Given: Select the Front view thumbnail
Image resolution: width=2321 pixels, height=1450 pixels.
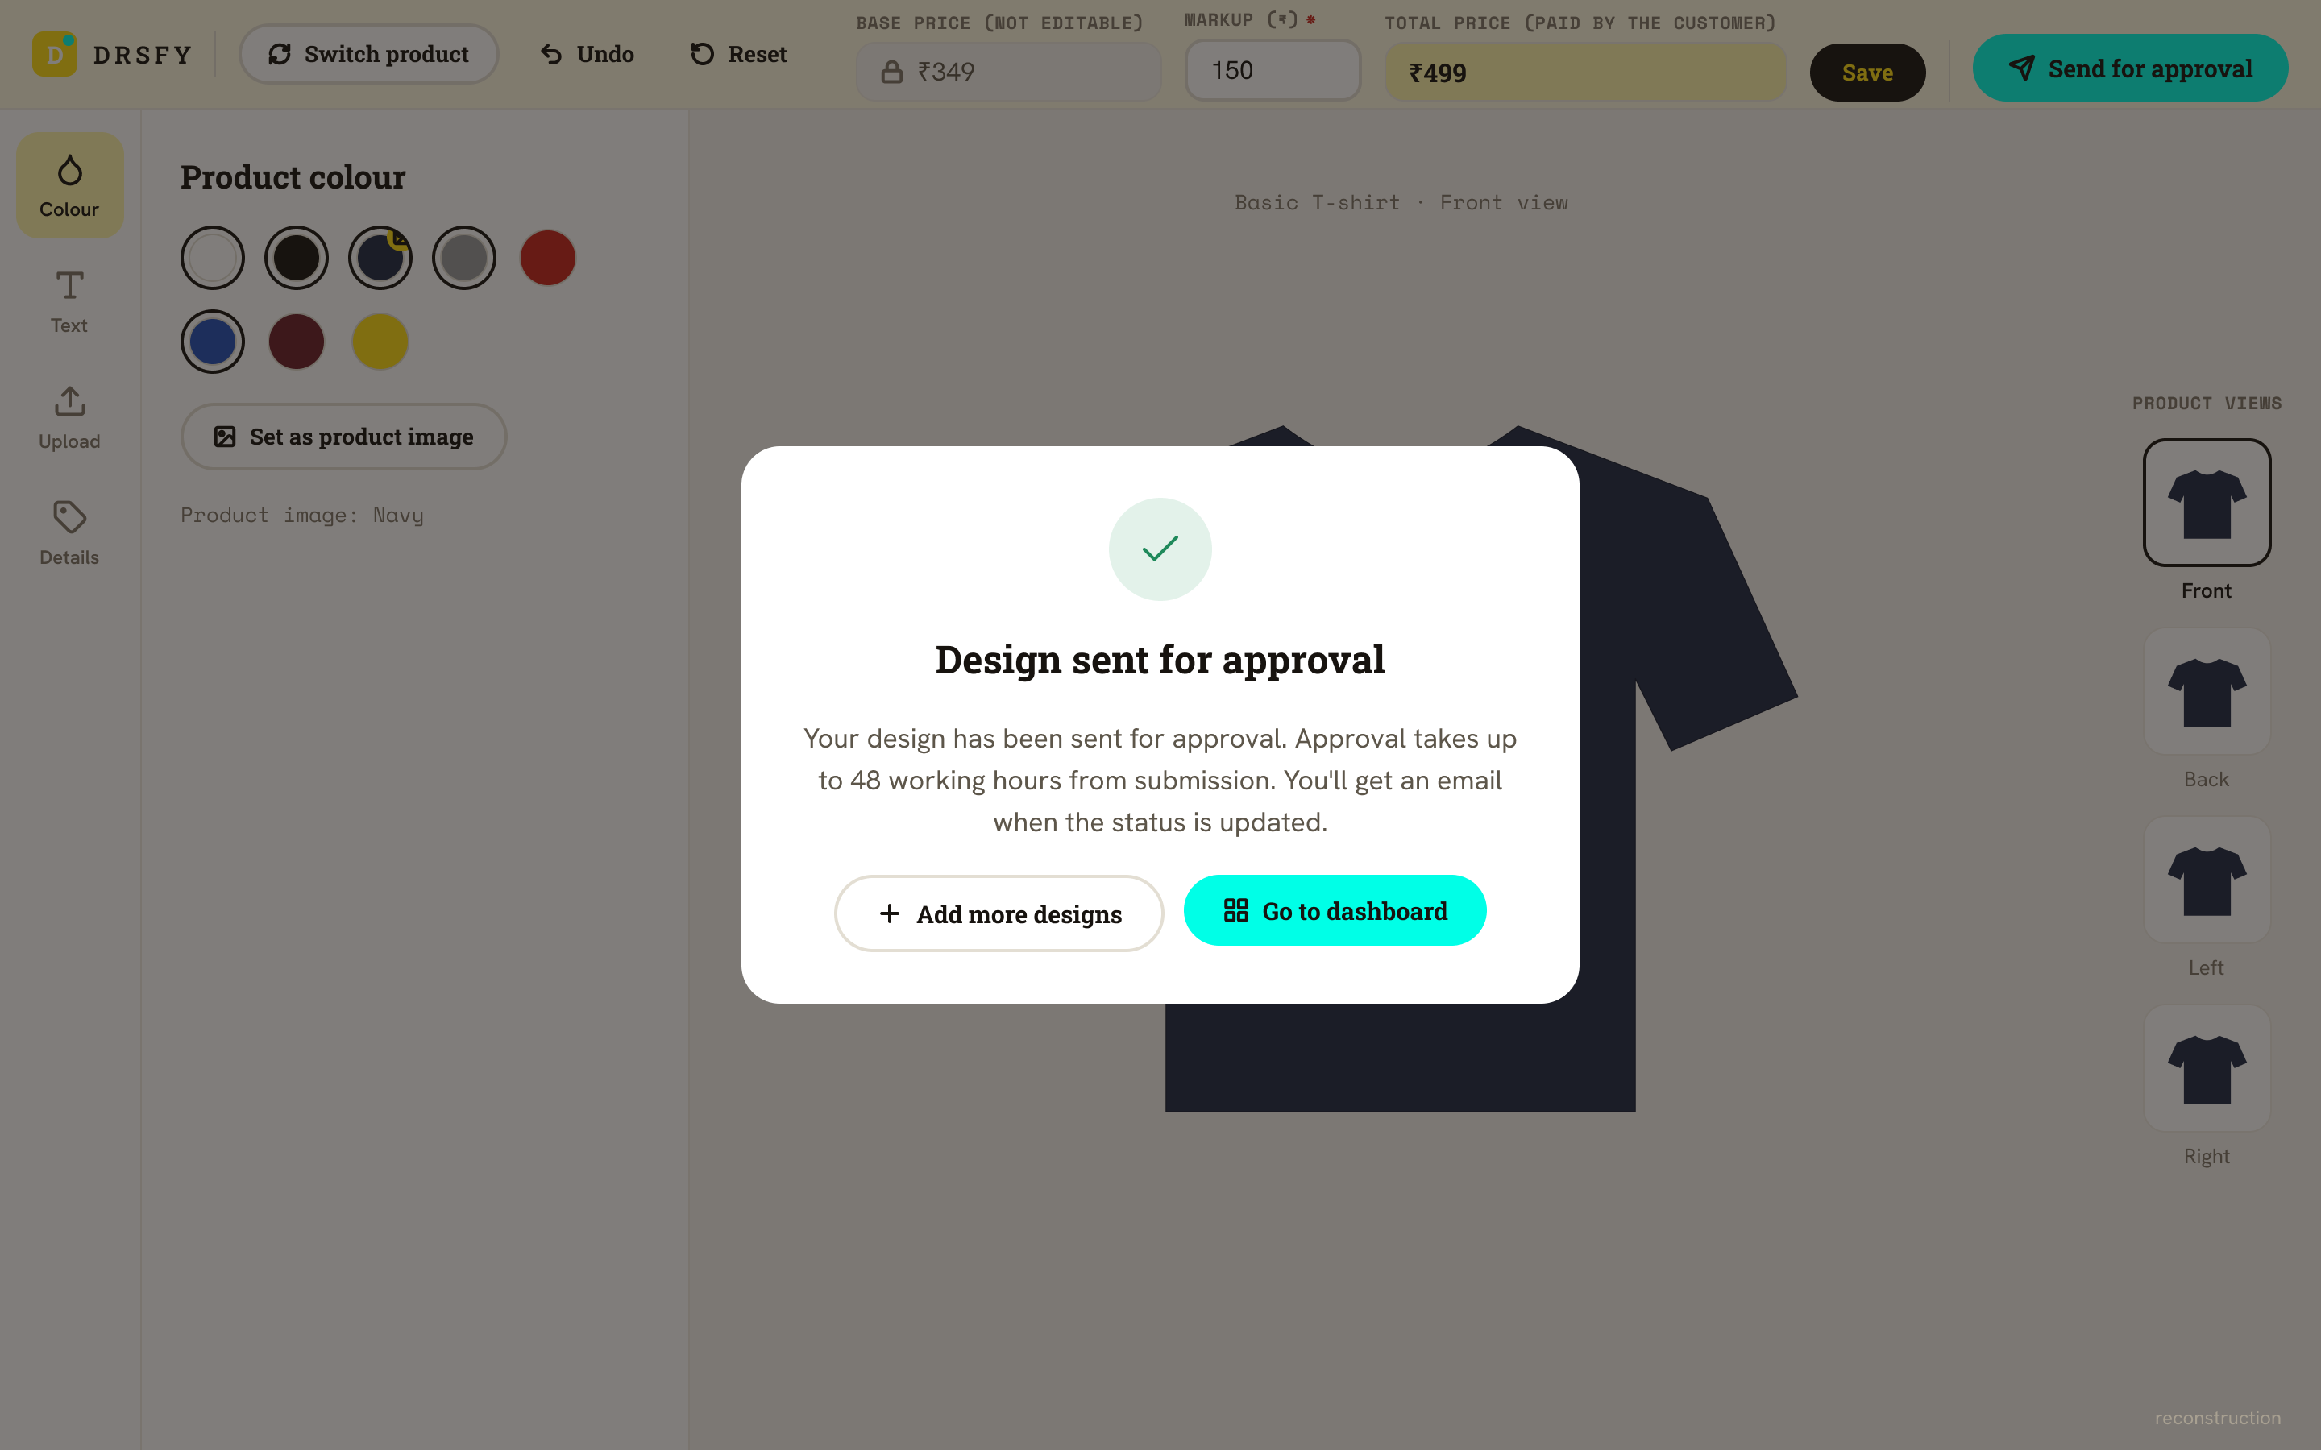Looking at the screenshot, I should (2206, 503).
